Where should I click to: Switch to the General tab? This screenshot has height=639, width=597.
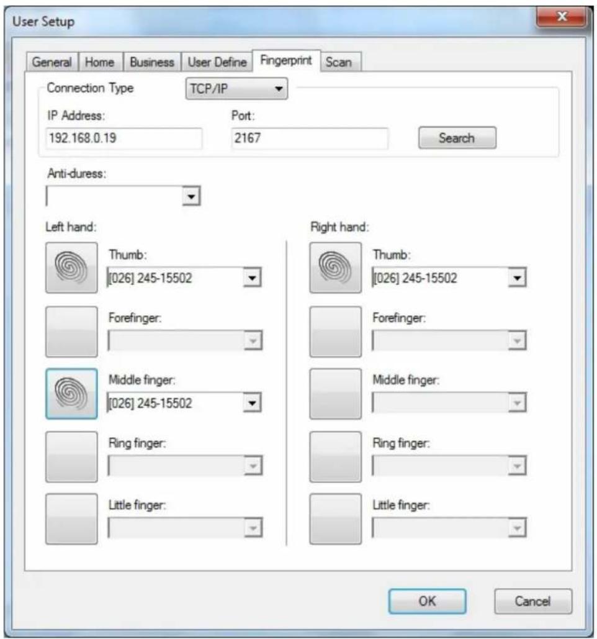click(x=52, y=62)
